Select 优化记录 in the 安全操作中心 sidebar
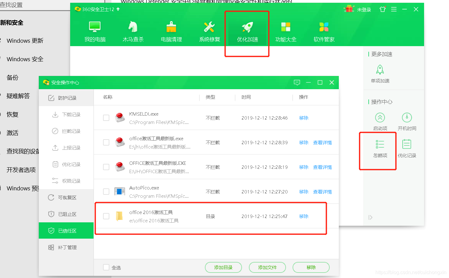 (66, 164)
